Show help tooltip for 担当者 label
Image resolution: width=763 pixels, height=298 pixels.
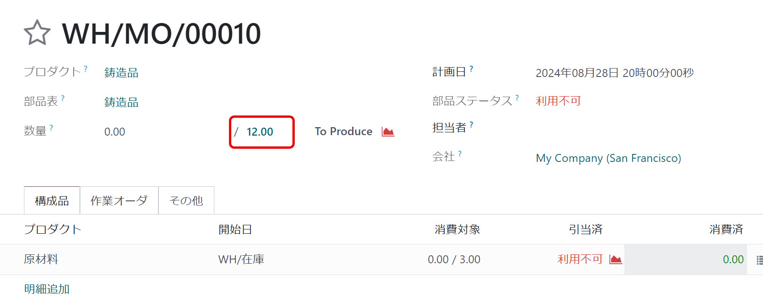tap(472, 125)
